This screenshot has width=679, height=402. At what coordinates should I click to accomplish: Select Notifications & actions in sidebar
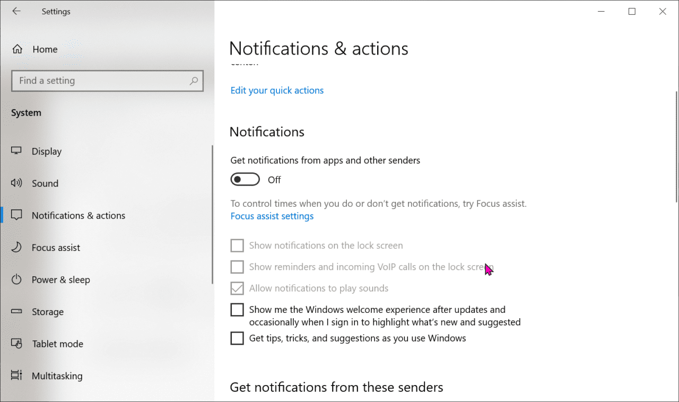coord(16,215)
